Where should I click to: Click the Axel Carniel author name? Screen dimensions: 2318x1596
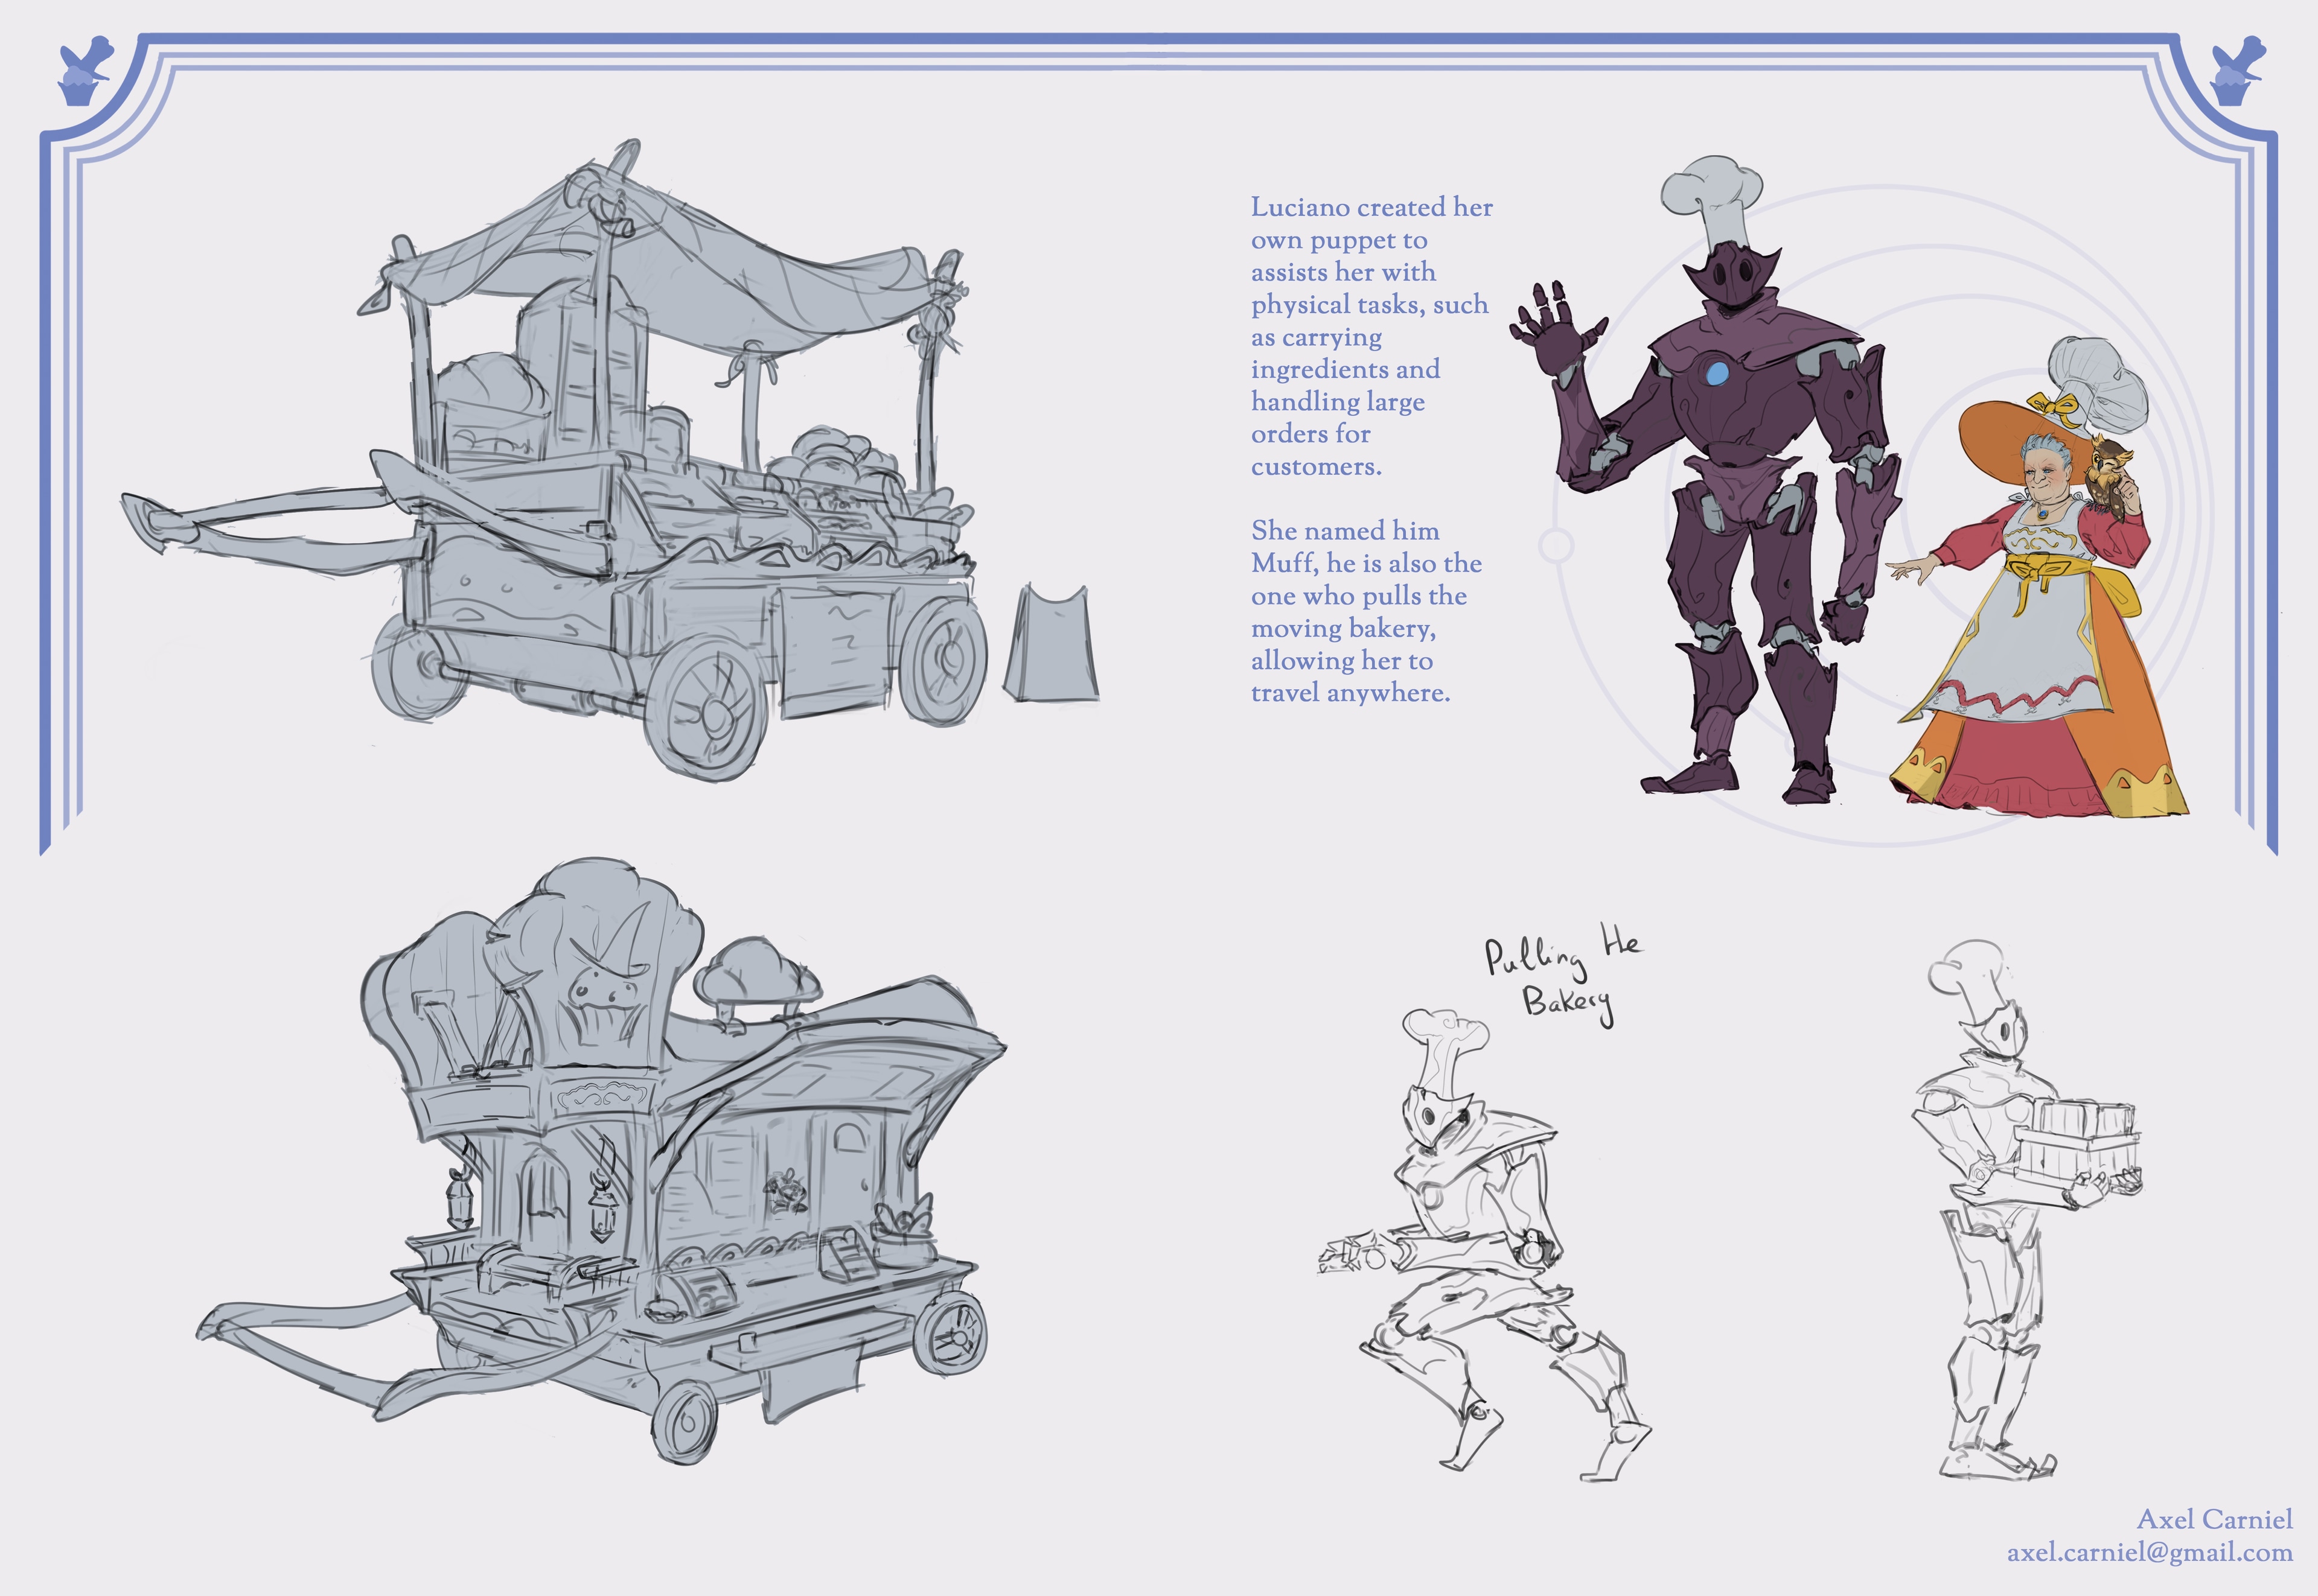pos(2214,1520)
